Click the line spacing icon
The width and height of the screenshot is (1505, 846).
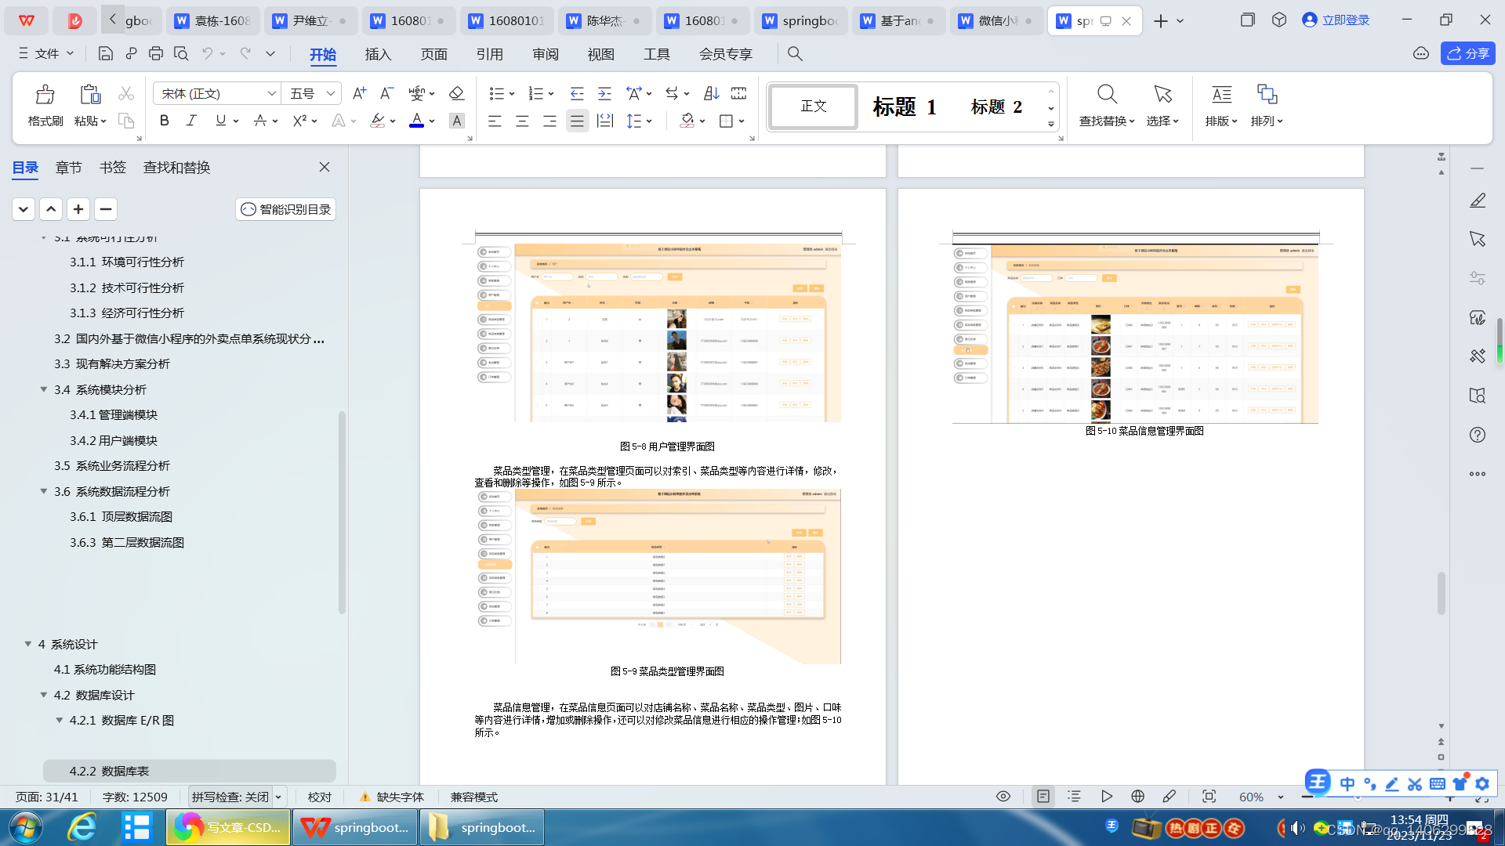click(633, 121)
